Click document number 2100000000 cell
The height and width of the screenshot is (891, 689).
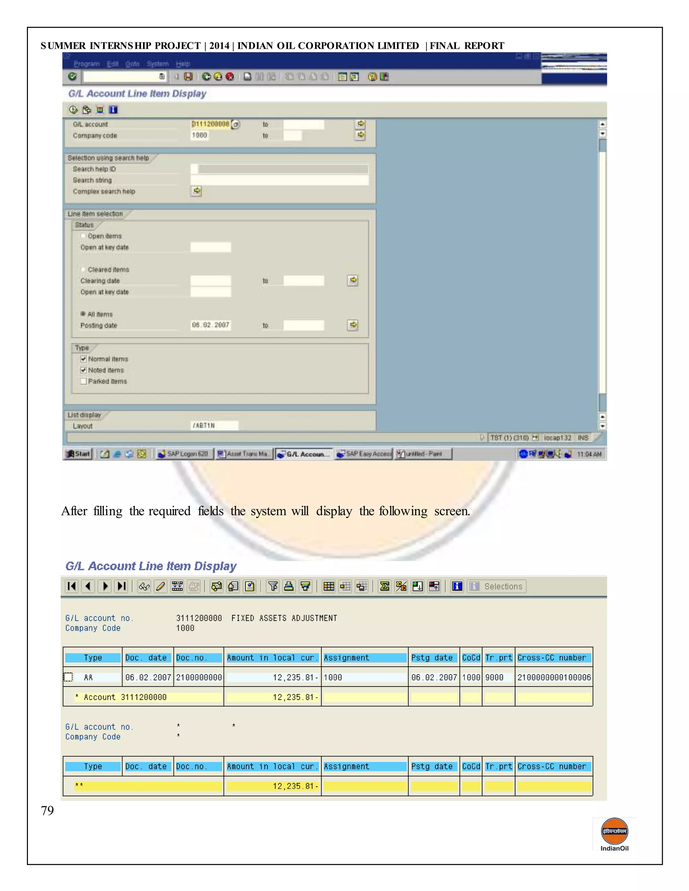pos(199,677)
